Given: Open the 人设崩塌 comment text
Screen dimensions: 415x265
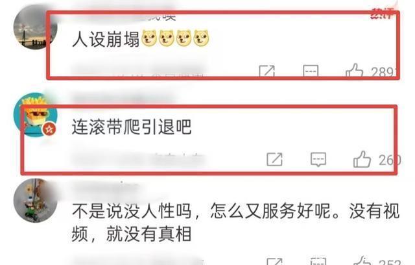Looking at the screenshot, I should 106,39.
